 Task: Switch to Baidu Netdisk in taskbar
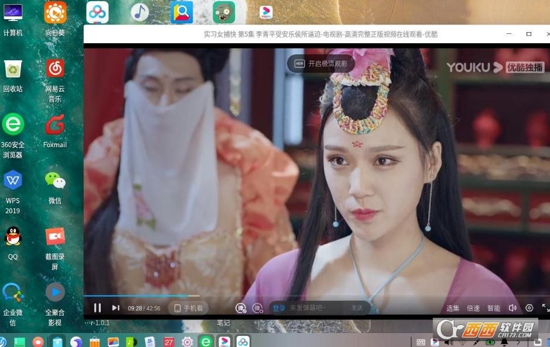click(242, 341)
